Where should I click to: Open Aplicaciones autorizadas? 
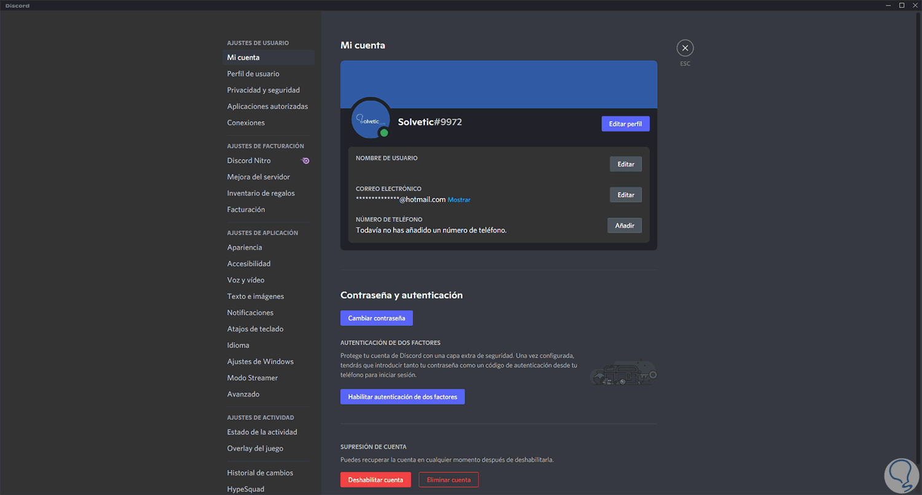pos(268,106)
